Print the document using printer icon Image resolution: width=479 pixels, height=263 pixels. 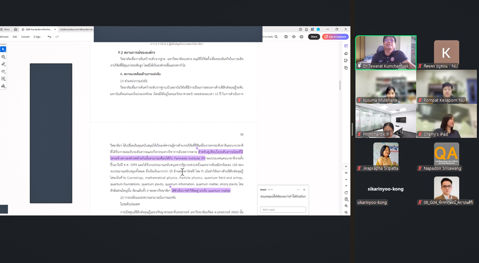301,37
